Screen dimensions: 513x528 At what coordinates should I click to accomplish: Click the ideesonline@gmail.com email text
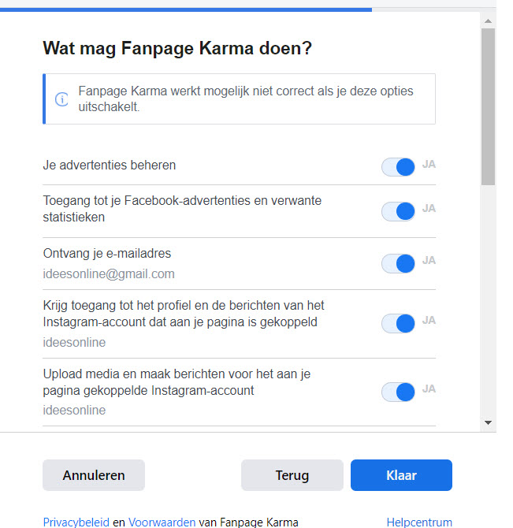[109, 274]
